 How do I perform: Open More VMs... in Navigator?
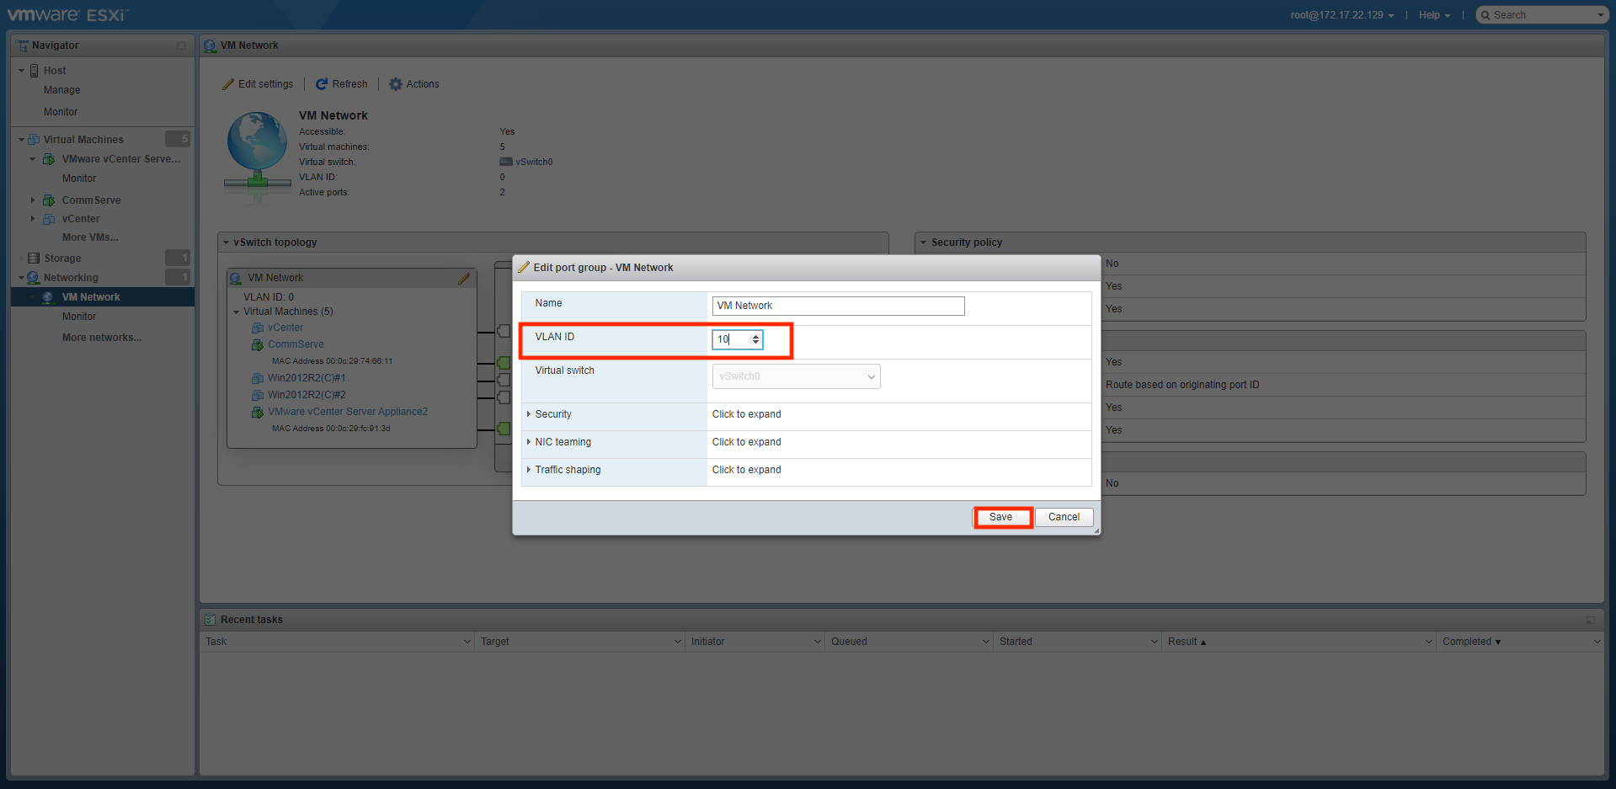[x=90, y=237]
